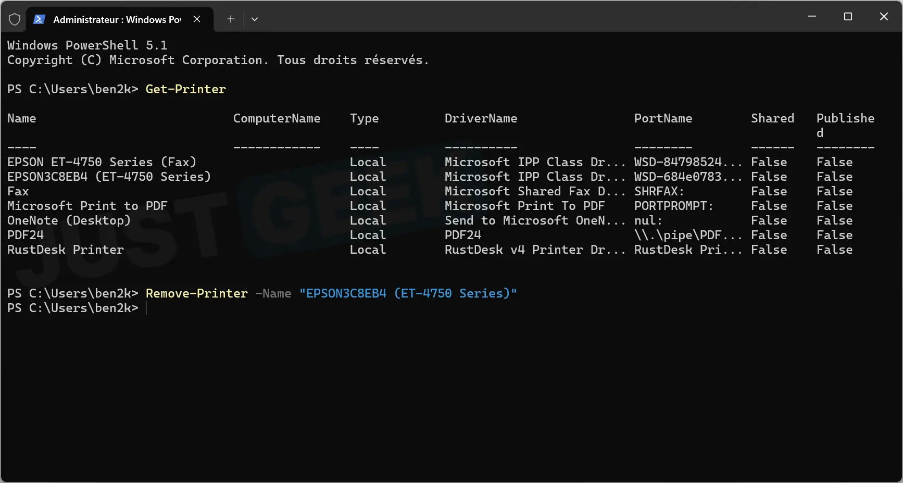Click Shared False value in RustDesk Printer row
Screen dimensions: 903x483
769,250
